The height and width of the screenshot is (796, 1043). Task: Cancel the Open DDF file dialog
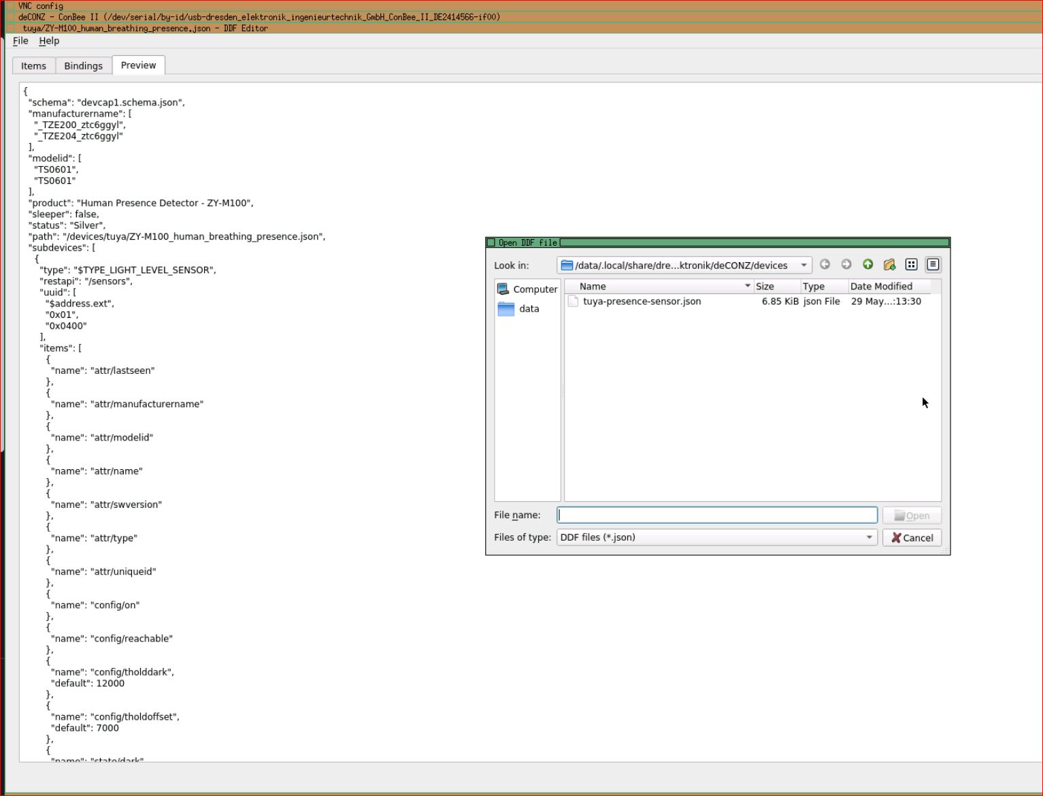(912, 537)
